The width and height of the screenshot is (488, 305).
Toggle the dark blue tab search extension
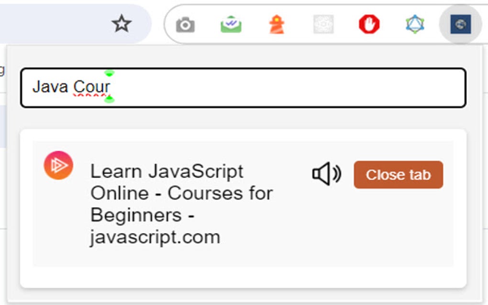point(460,24)
